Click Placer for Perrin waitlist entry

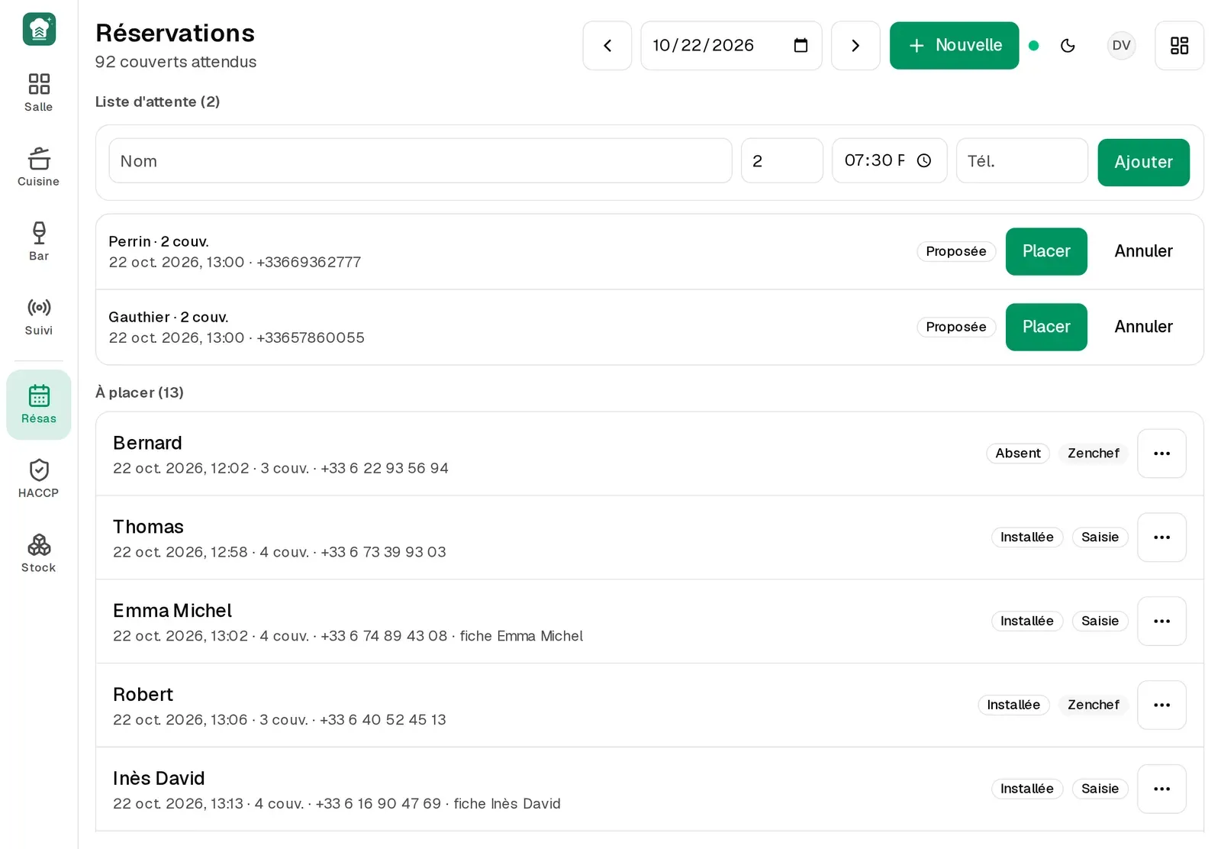(x=1046, y=251)
